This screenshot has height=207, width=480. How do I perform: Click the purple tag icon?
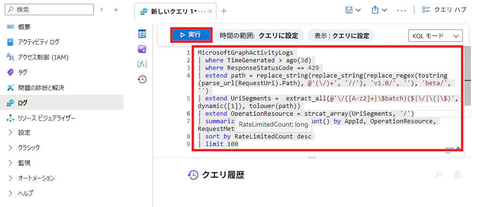tap(10, 72)
